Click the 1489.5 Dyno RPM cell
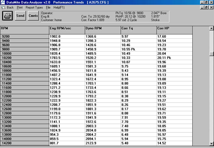214x148 pixels. click(103, 54)
